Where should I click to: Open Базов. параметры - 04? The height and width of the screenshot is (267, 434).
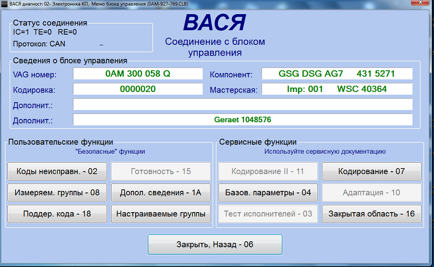268,192
